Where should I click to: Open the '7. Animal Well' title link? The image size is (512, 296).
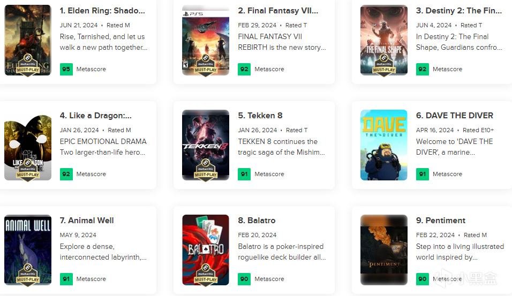click(87, 221)
